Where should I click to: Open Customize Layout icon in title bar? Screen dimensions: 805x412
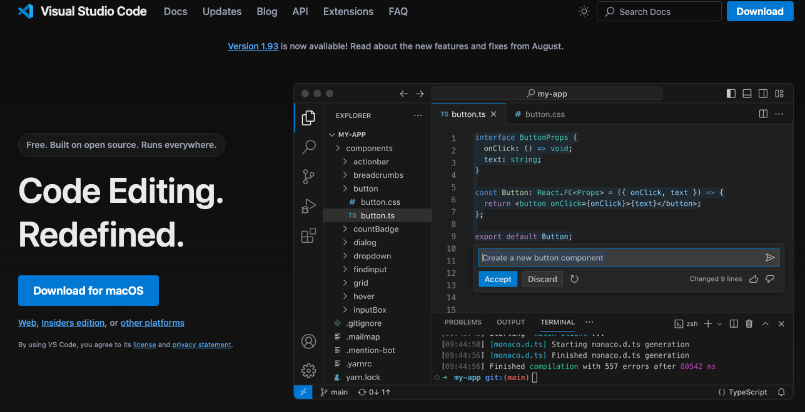pyautogui.click(x=779, y=94)
